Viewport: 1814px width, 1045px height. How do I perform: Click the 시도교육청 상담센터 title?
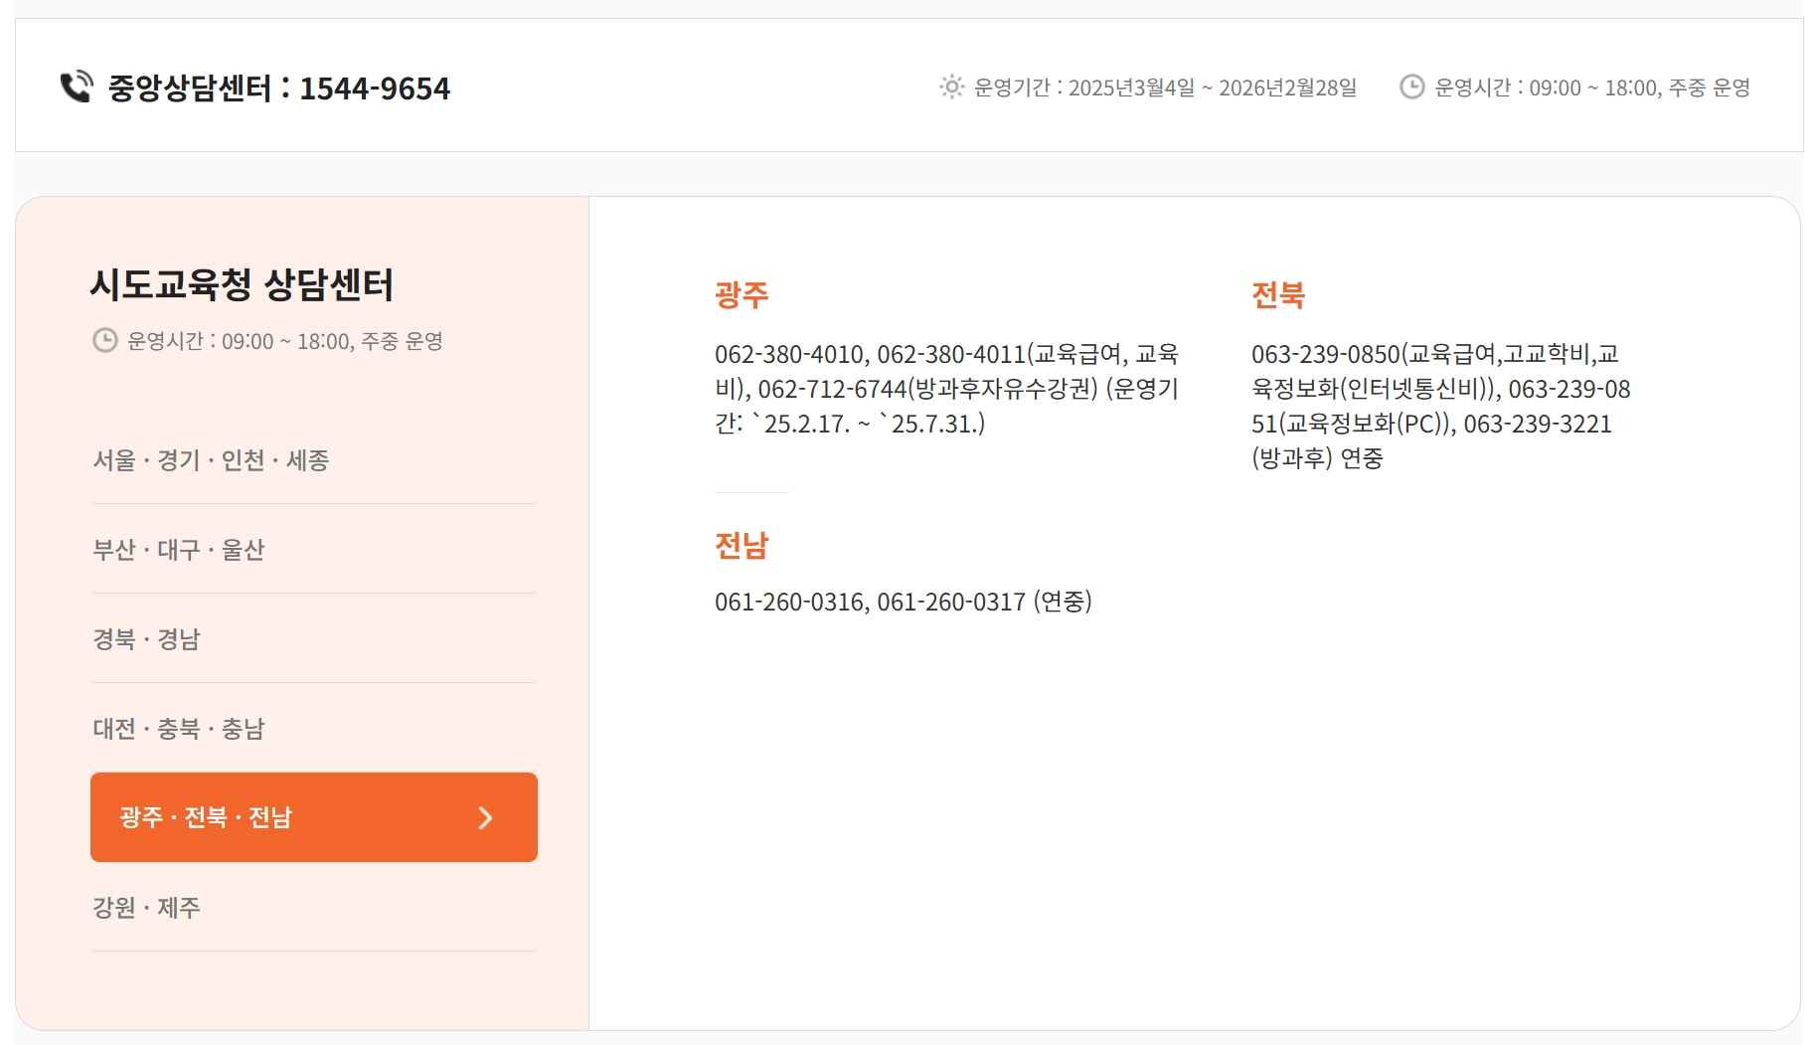[242, 285]
